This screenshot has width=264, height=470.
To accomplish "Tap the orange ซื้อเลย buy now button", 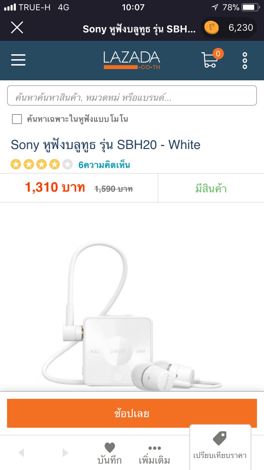I will 132,413.
